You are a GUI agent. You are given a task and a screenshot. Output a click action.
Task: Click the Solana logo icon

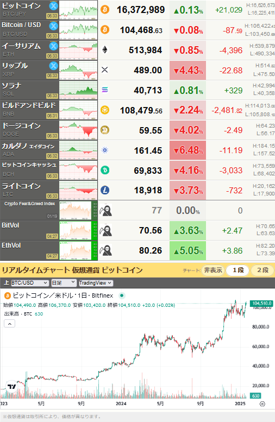(x=105, y=90)
